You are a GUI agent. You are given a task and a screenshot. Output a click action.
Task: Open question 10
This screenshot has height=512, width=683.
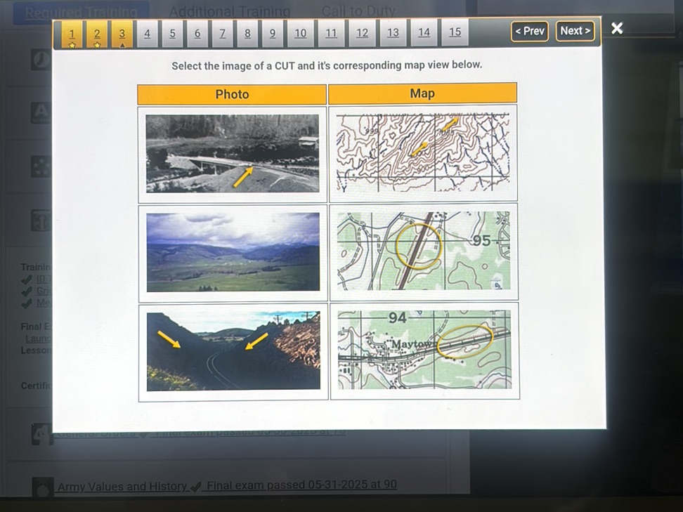click(x=301, y=34)
